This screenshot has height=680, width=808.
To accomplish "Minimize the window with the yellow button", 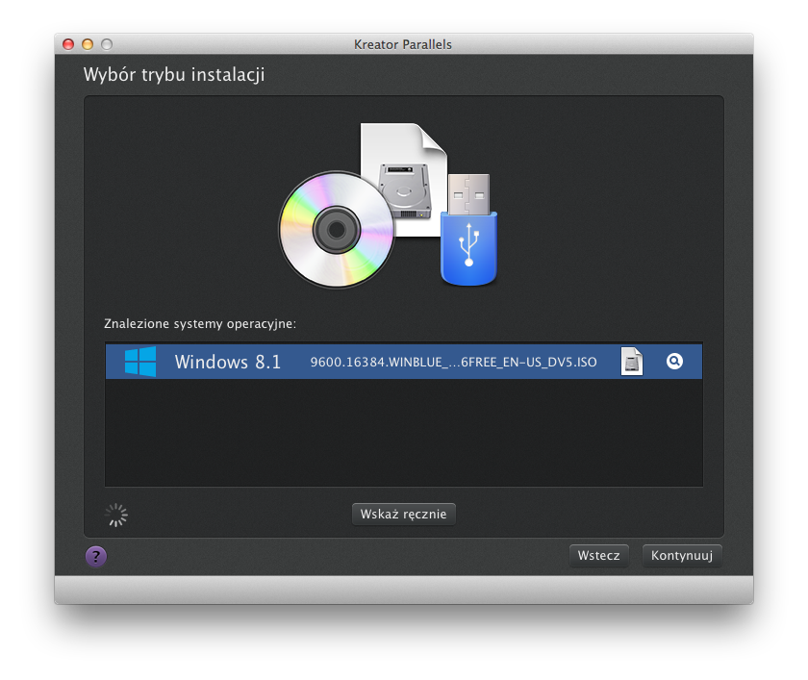I will [x=88, y=44].
